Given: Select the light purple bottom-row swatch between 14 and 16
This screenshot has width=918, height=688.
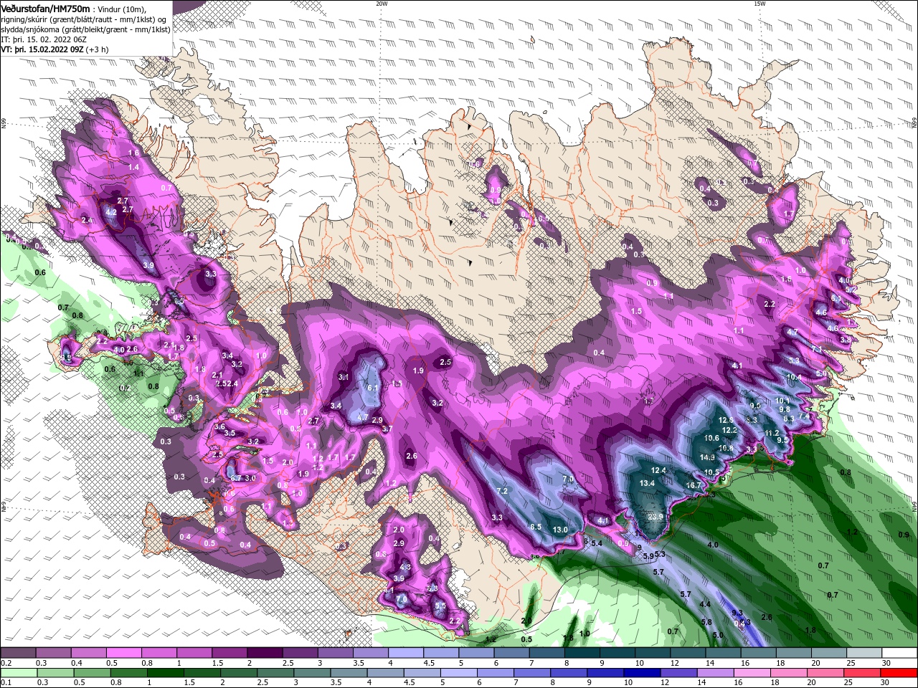Looking at the screenshot, I should pos(714,672).
